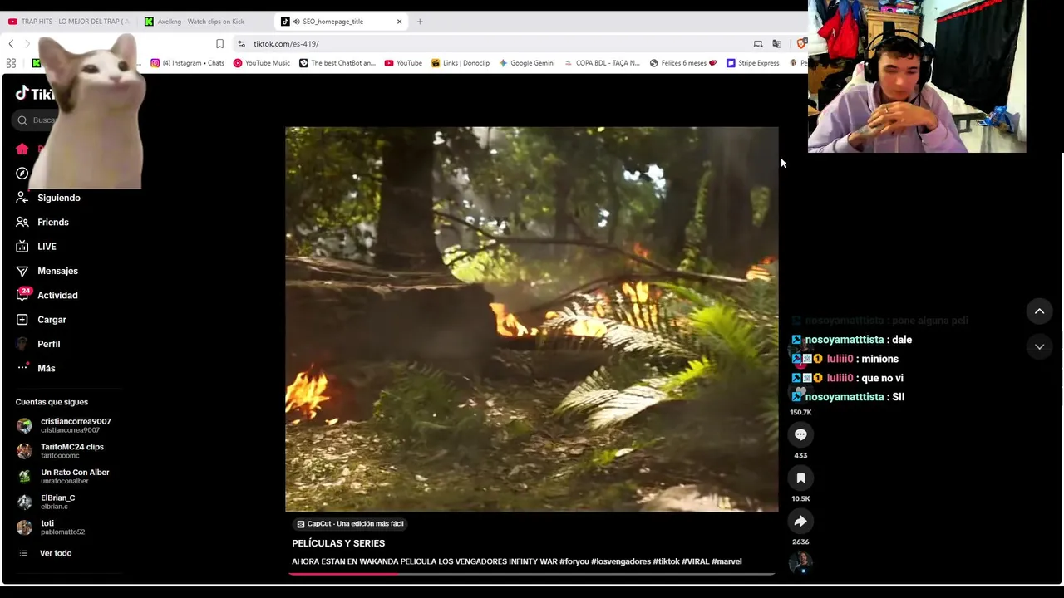Open the site settings icon in address bar

[x=241, y=44]
